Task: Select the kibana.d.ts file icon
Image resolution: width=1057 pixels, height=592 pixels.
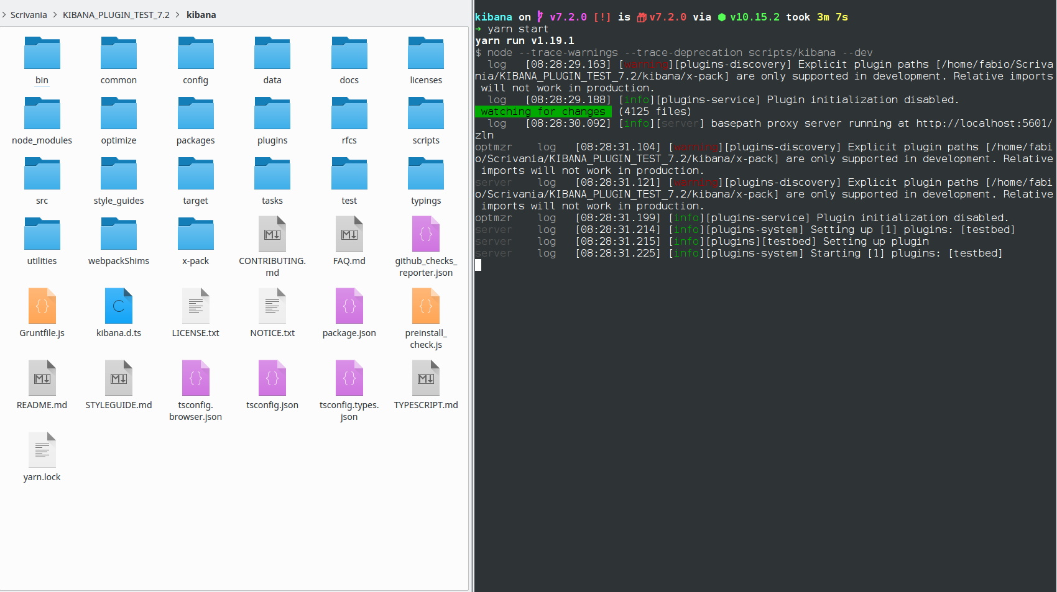Action: pyautogui.click(x=119, y=306)
